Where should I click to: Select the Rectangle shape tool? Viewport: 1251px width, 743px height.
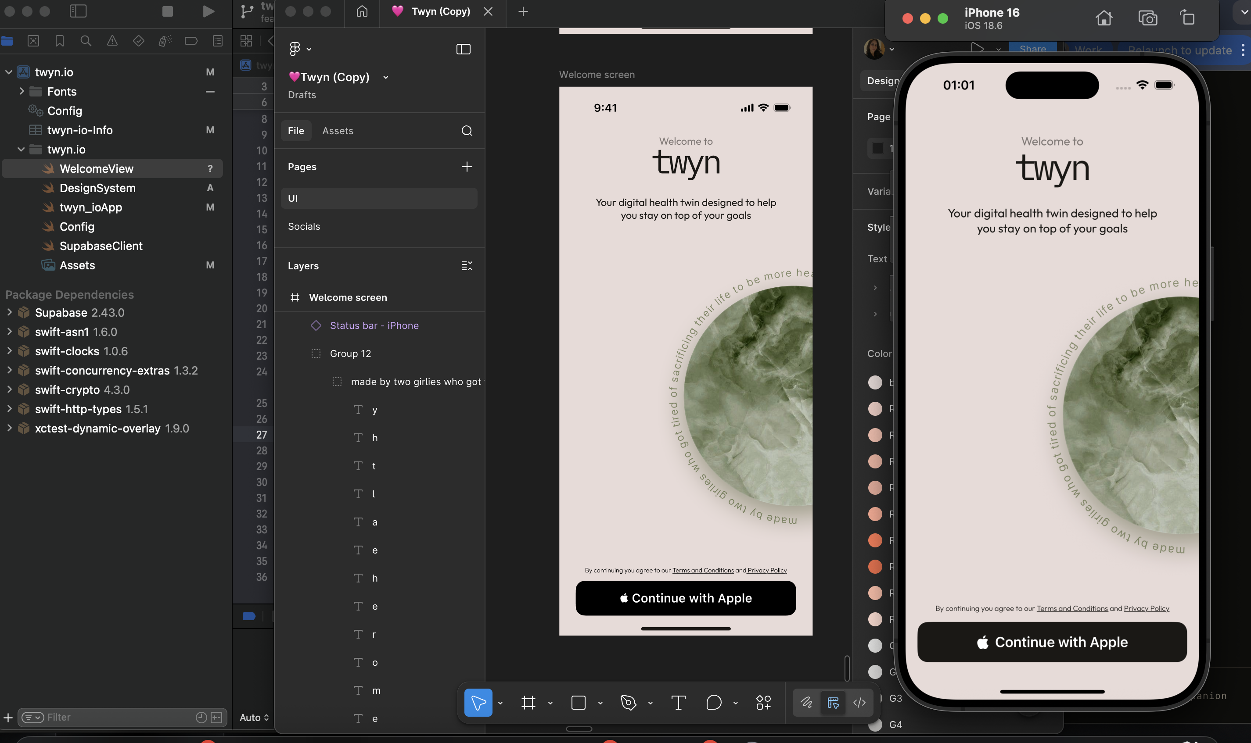(x=579, y=703)
